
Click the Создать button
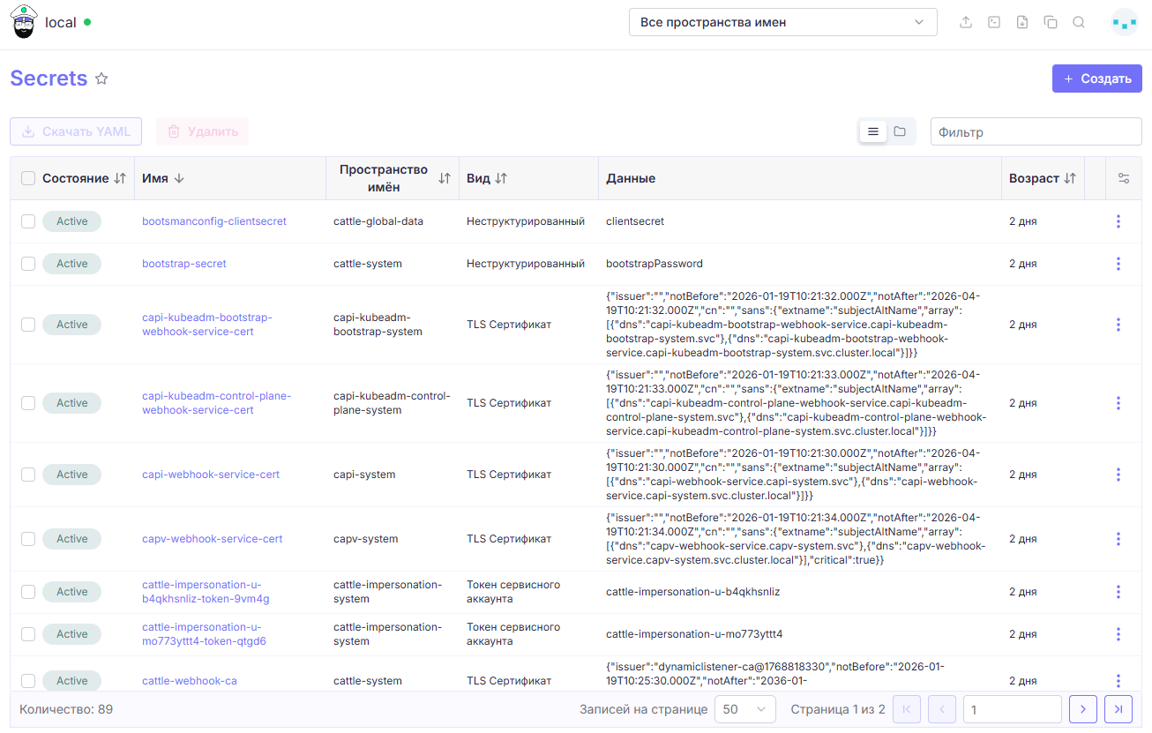(1097, 79)
